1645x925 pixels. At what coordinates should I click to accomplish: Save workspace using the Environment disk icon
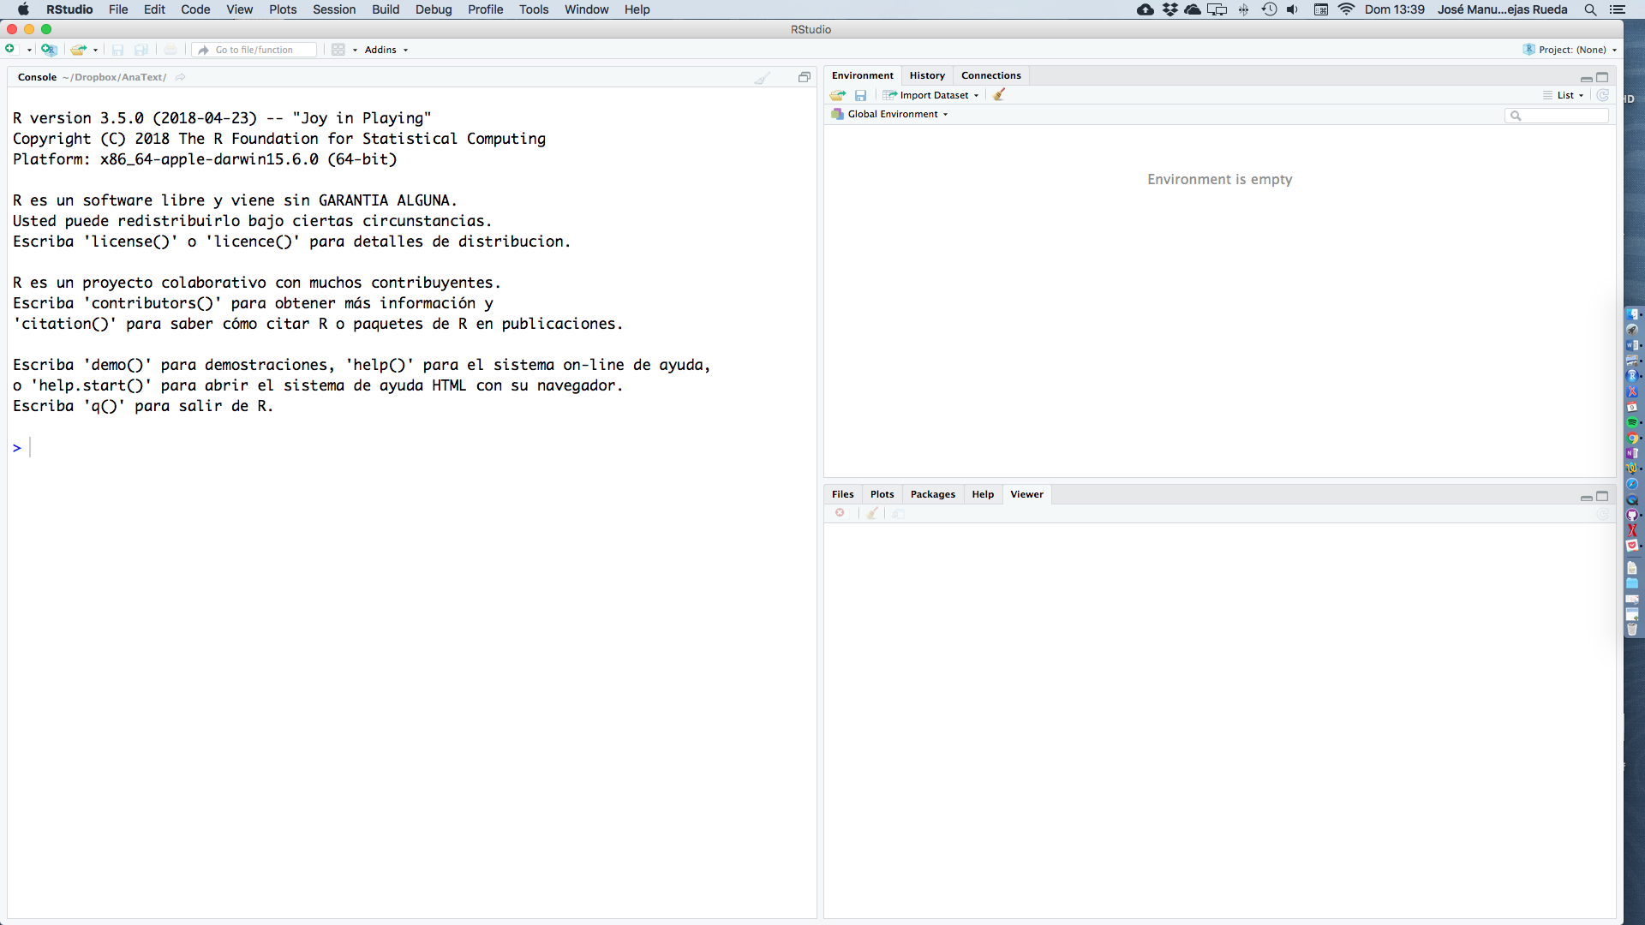click(x=860, y=95)
